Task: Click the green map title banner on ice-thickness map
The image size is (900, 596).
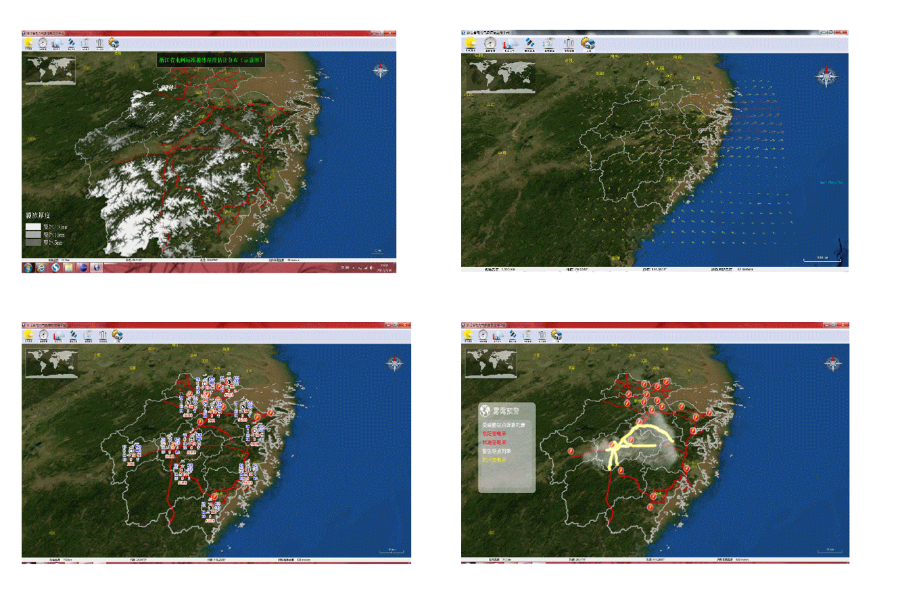Action: click(211, 60)
